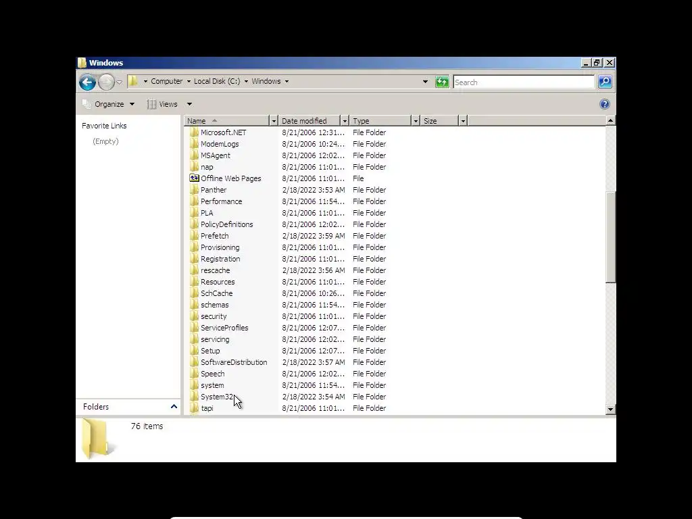Select the Resources folder icon

[194, 282]
